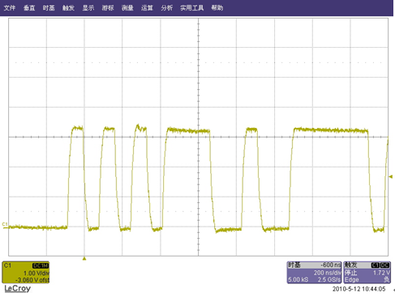
Task: Open the 文件 (File) menu
Action: point(9,8)
